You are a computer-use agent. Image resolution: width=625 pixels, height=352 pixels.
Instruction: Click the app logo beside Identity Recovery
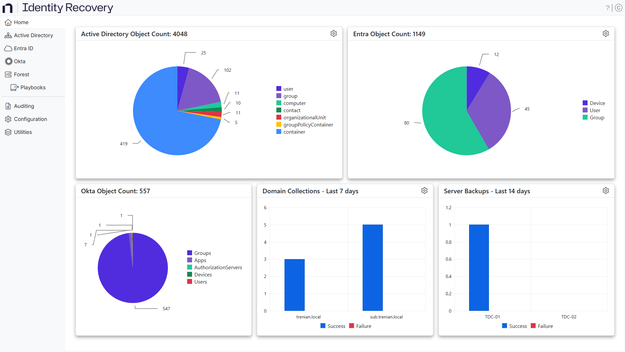7,8
